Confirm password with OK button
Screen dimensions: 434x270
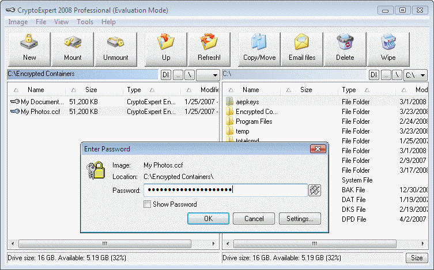208,219
